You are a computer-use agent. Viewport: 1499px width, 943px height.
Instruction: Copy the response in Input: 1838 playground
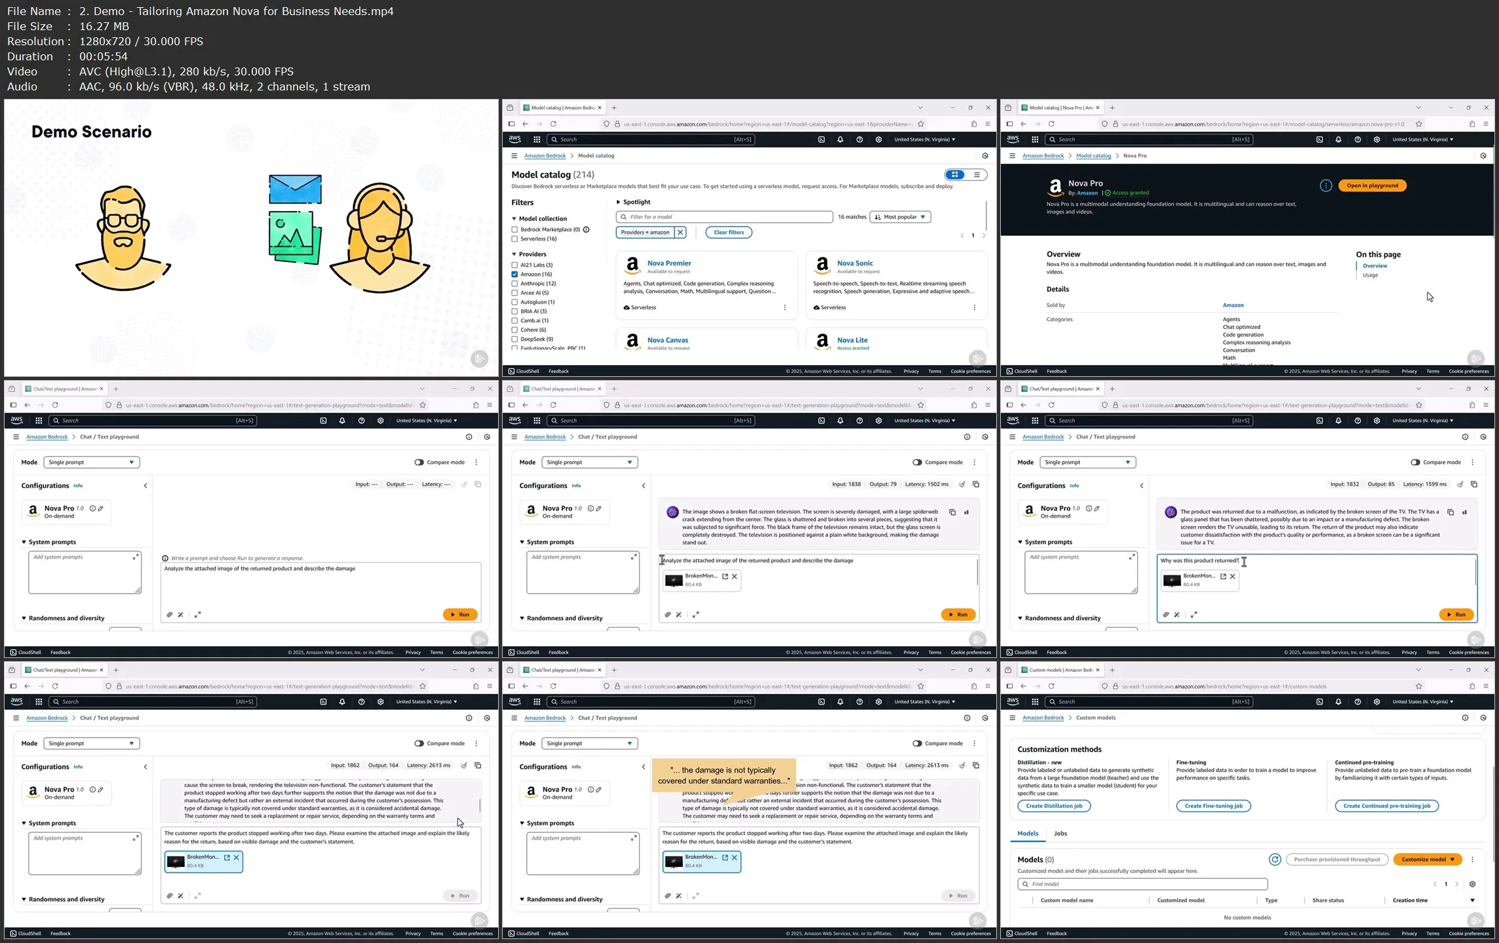click(x=952, y=512)
